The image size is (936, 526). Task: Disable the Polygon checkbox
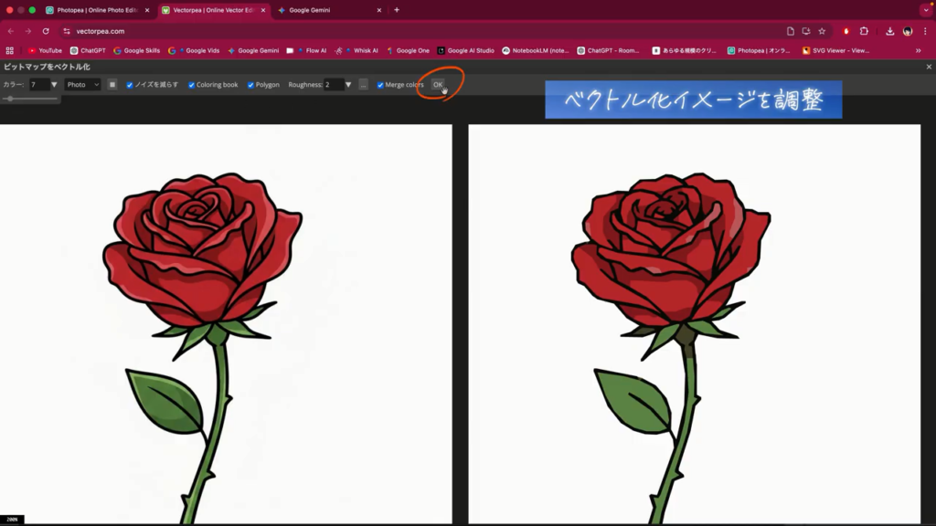[x=251, y=85]
